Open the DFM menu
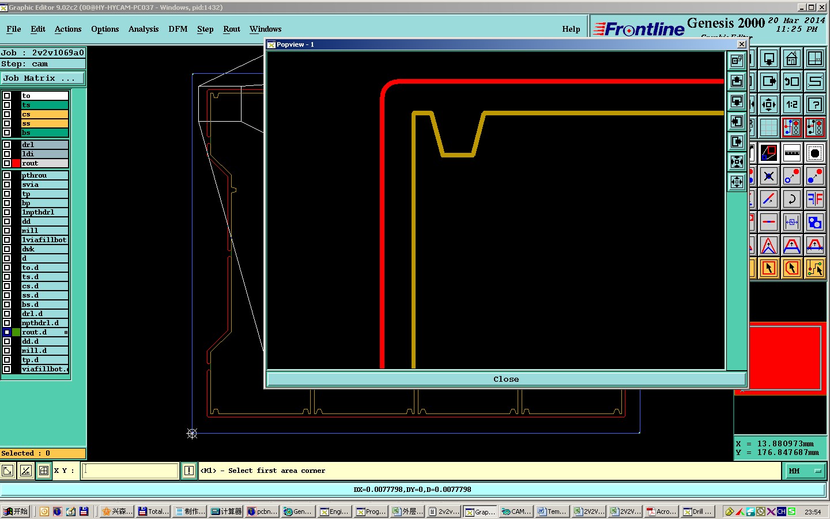This screenshot has width=830, height=519. click(178, 29)
